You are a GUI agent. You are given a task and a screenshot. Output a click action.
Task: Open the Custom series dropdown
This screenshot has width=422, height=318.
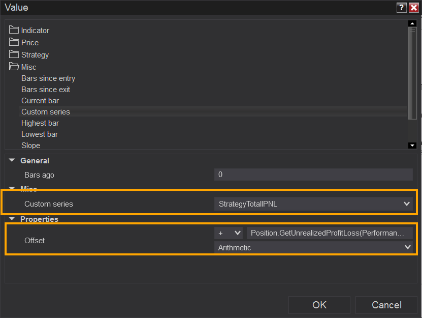coord(406,204)
